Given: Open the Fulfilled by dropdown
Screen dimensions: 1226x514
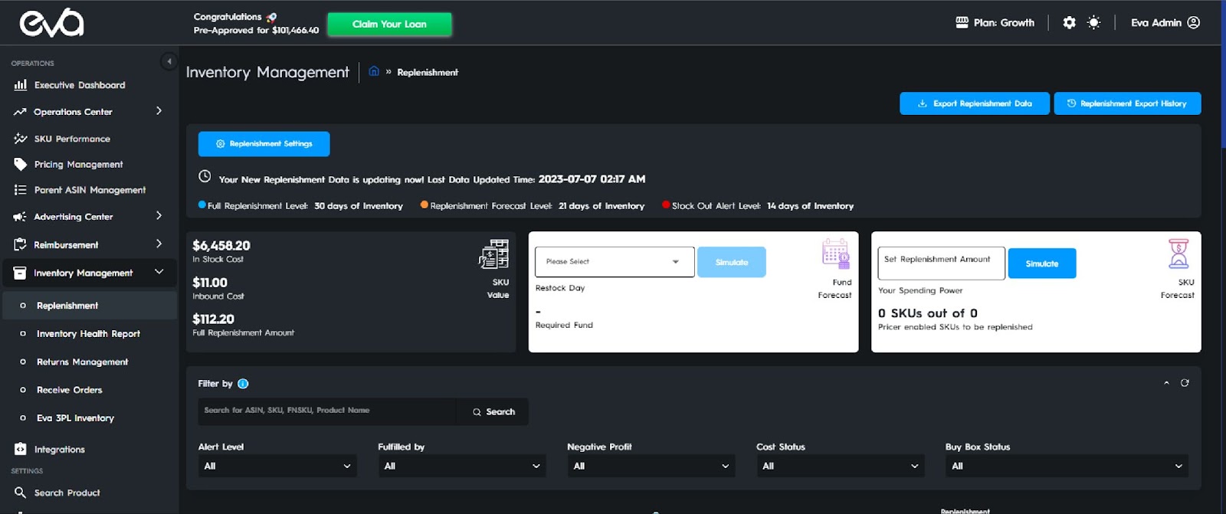Looking at the screenshot, I should tap(462, 466).
